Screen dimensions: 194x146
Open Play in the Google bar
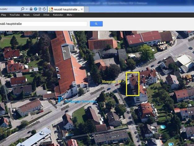3,15
